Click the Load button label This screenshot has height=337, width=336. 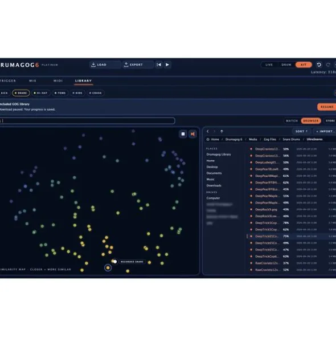tap(102, 64)
